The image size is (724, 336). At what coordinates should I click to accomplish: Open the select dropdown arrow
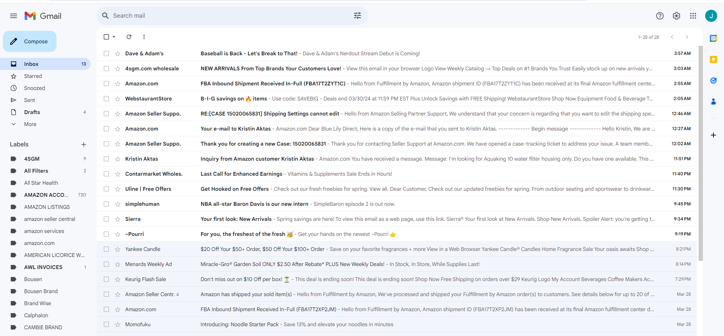click(x=114, y=37)
